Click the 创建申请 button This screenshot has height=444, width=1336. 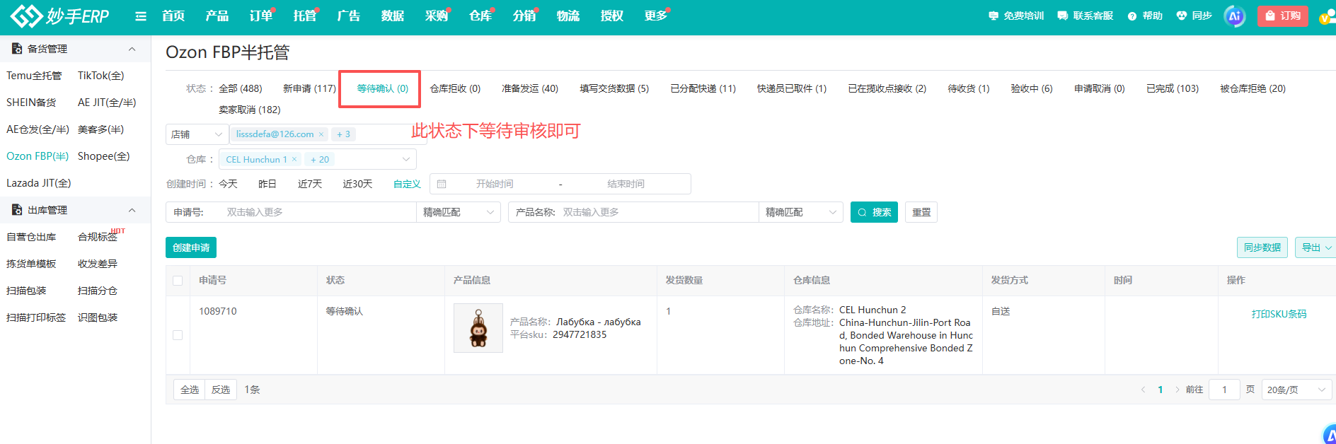pos(191,247)
